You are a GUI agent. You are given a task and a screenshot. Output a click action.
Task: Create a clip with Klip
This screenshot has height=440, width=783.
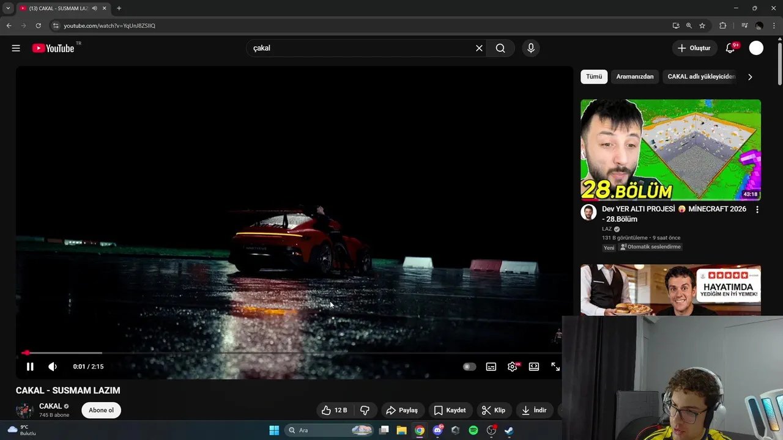[x=494, y=410]
